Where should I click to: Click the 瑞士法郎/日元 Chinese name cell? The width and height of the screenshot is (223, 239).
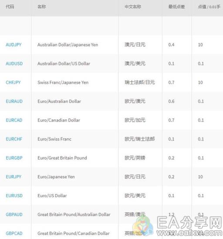click(x=139, y=82)
